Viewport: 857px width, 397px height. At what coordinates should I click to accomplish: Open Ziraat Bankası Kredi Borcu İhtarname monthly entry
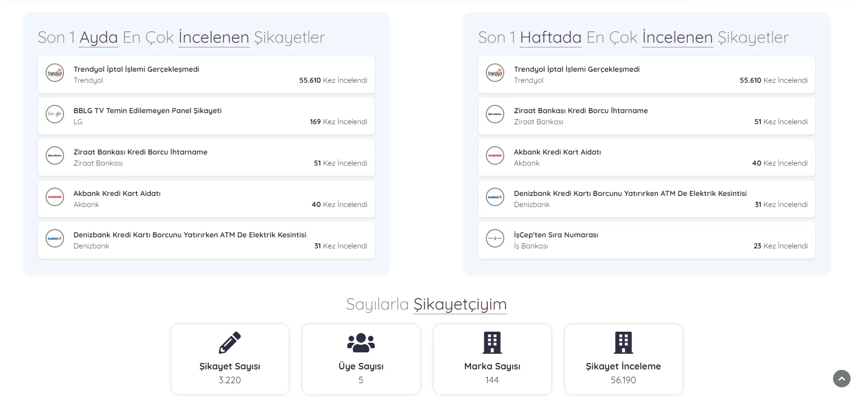(x=206, y=157)
